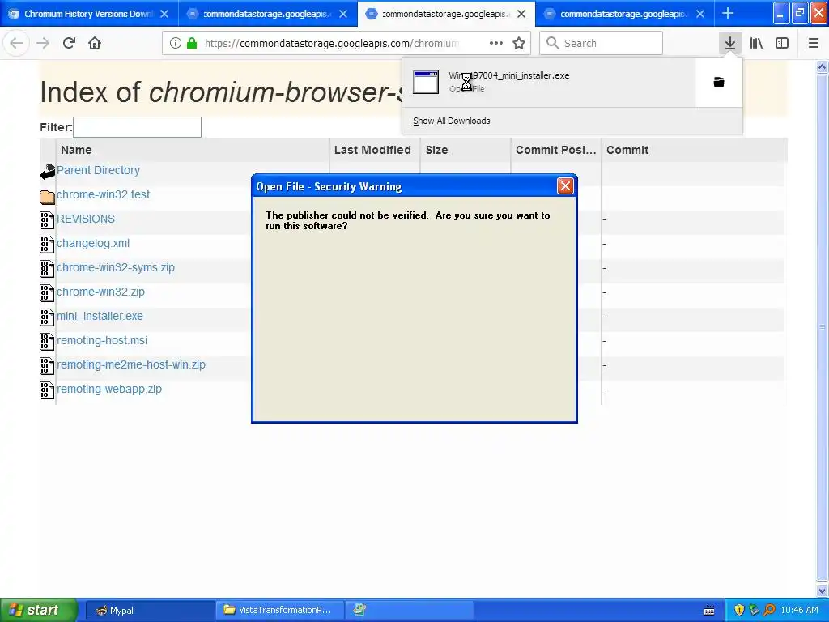Bookmark this page with the star

[x=519, y=44]
